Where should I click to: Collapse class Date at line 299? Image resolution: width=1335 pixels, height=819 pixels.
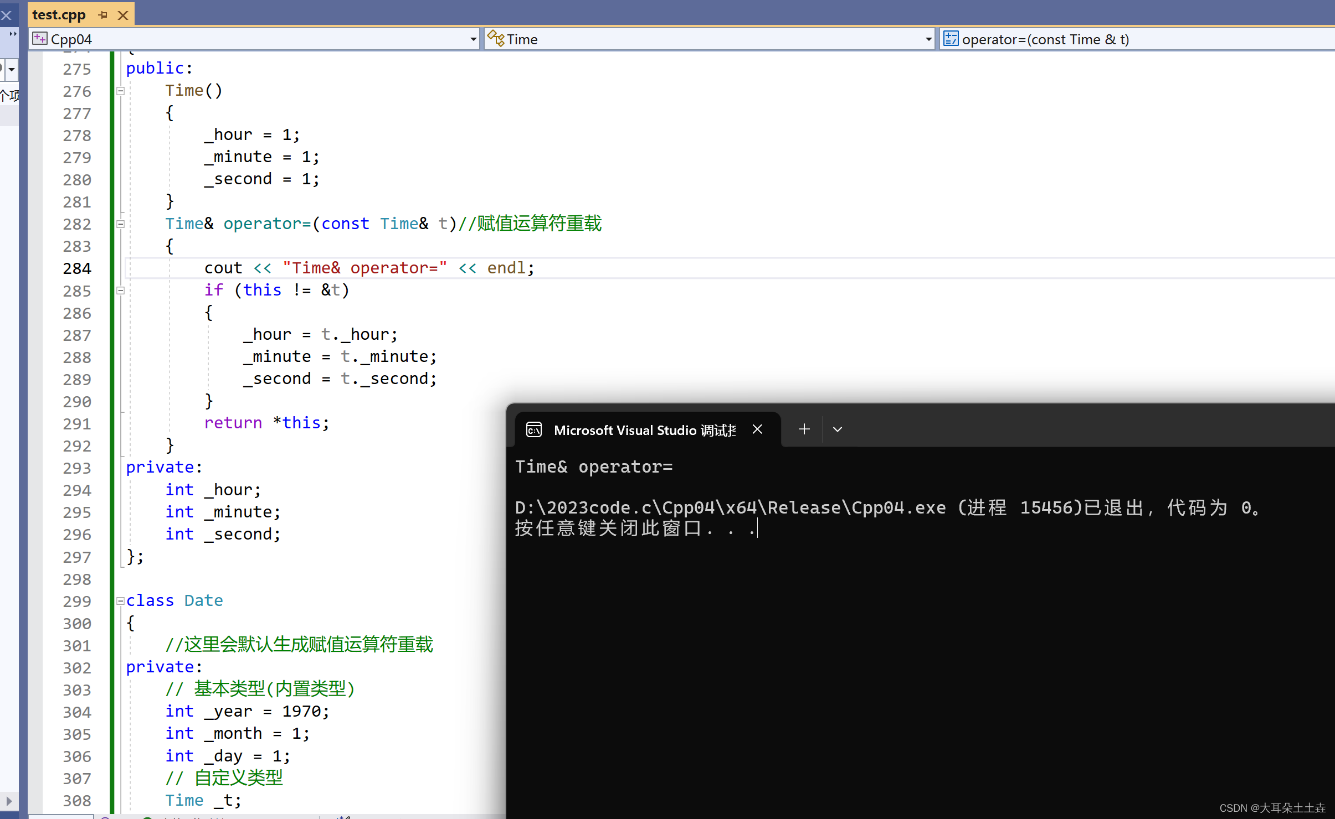pos(120,601)
